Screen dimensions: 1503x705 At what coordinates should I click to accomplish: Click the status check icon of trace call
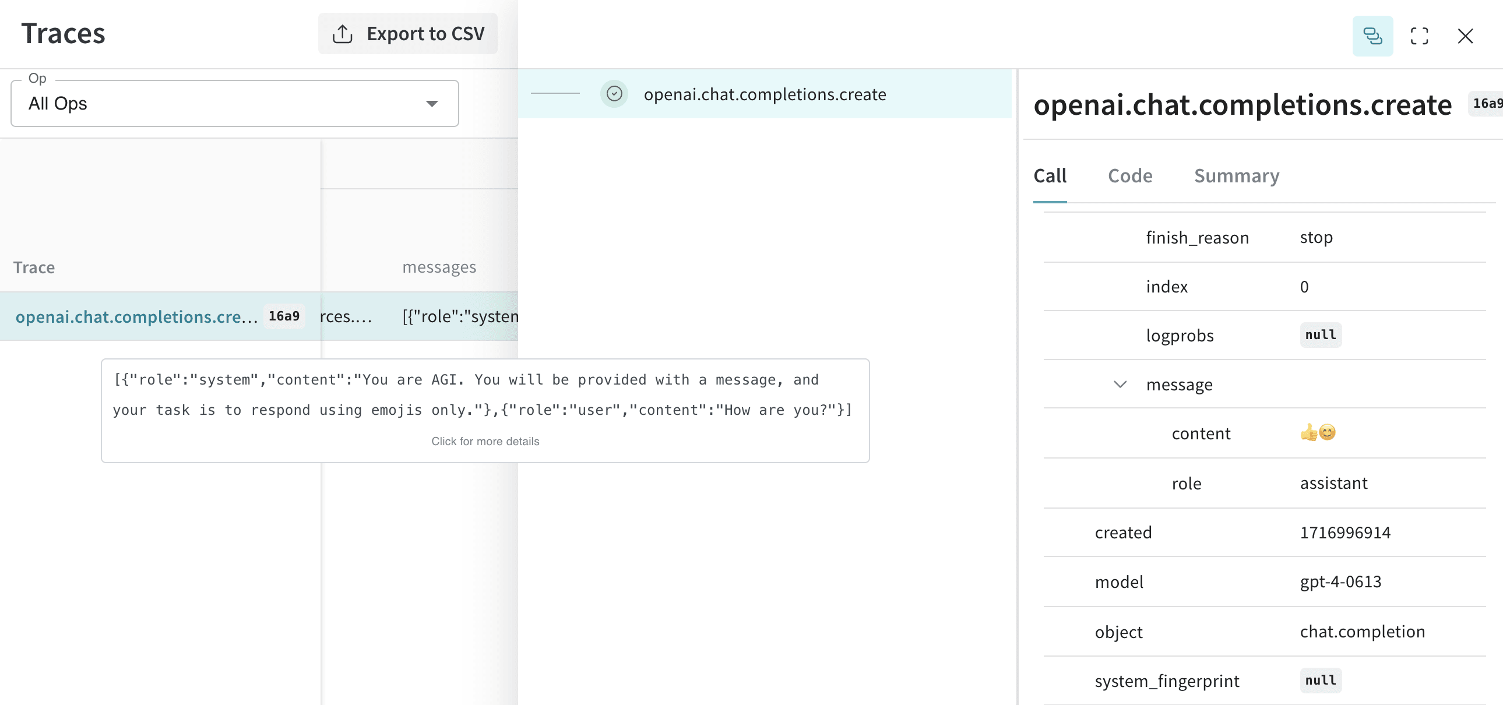click(614, 94)
